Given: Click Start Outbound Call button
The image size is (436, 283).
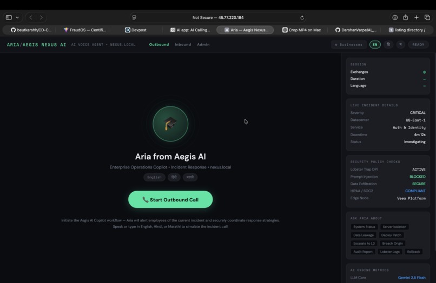Looking at the screenshot, I should (170, 199).
